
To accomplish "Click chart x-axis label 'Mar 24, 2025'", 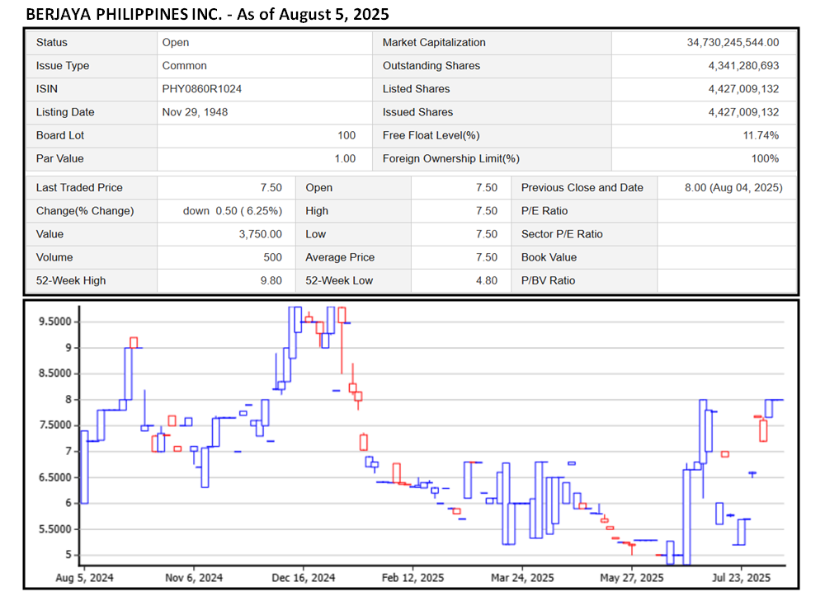I will tap(522, 578).
